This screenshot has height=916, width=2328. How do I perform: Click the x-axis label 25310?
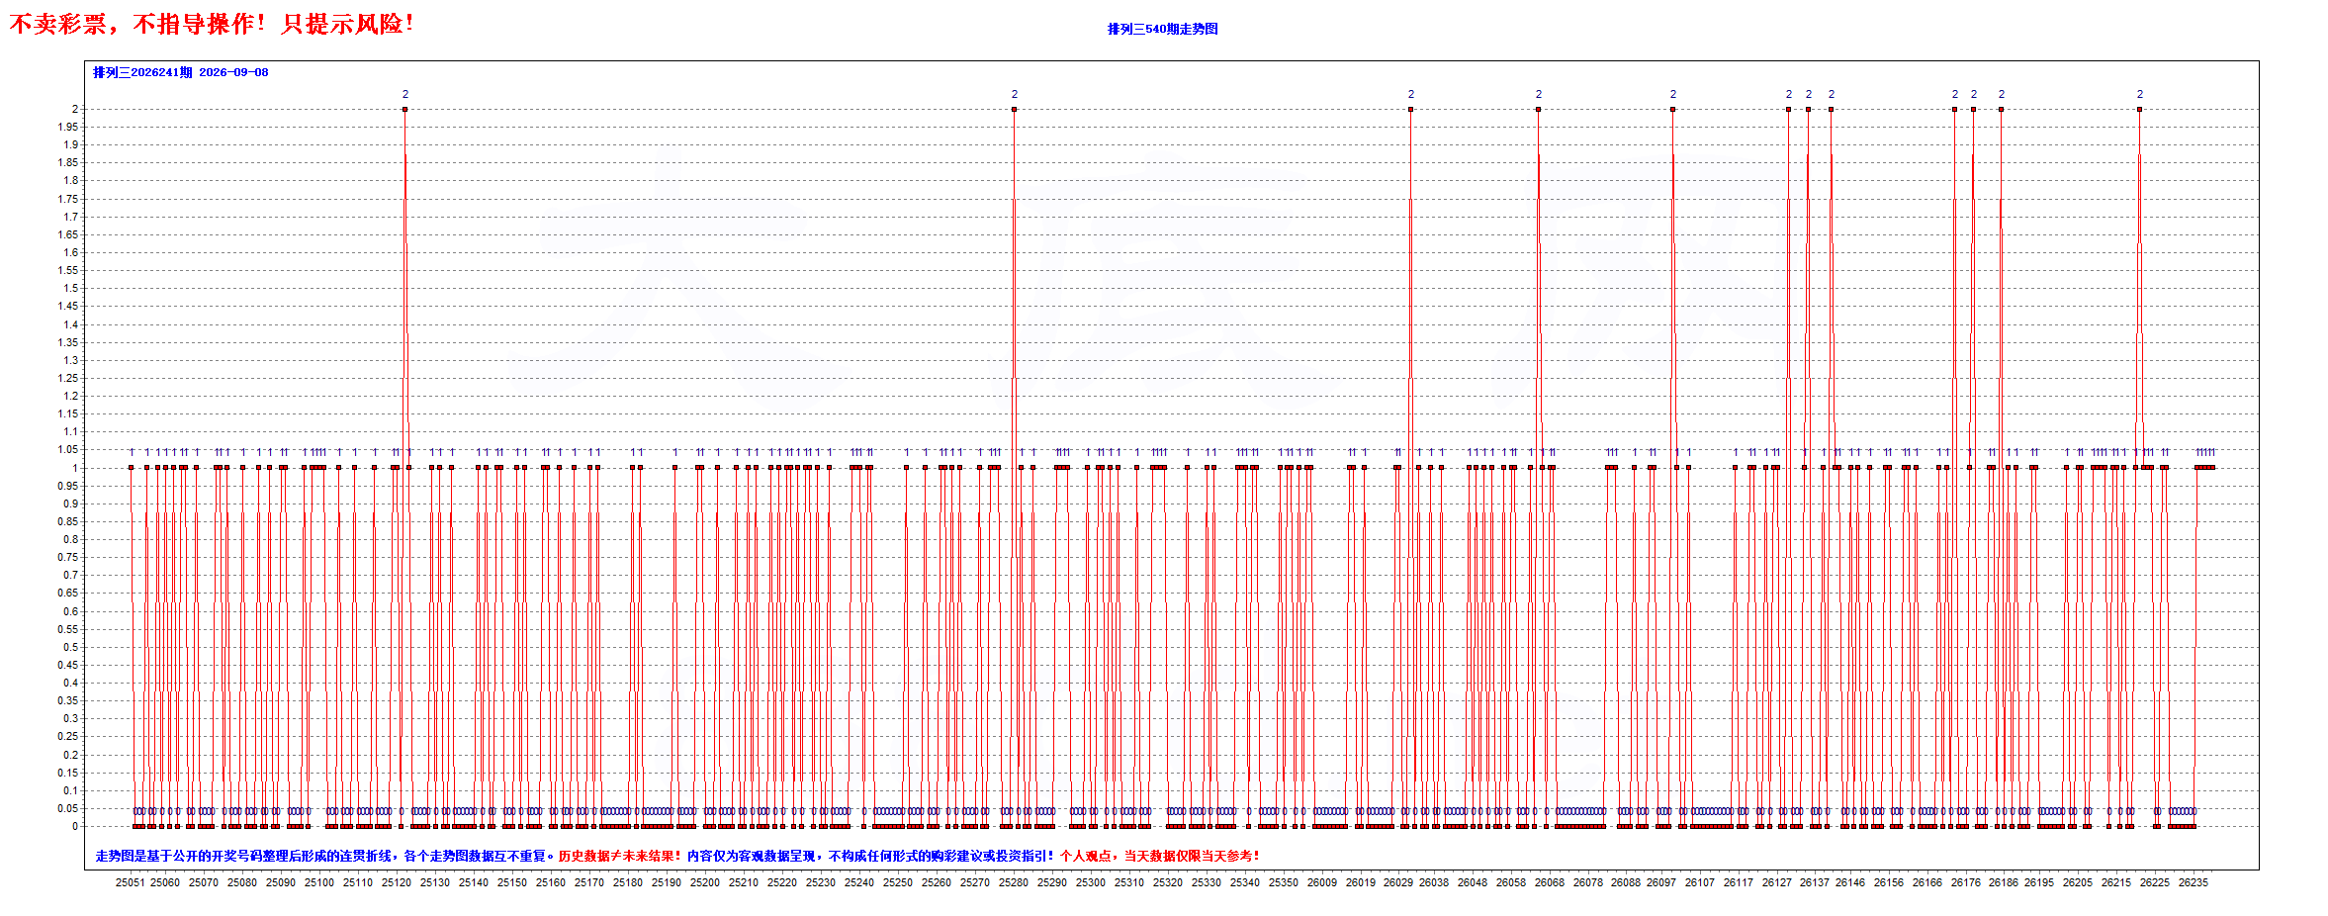(x=1129, y=882)
